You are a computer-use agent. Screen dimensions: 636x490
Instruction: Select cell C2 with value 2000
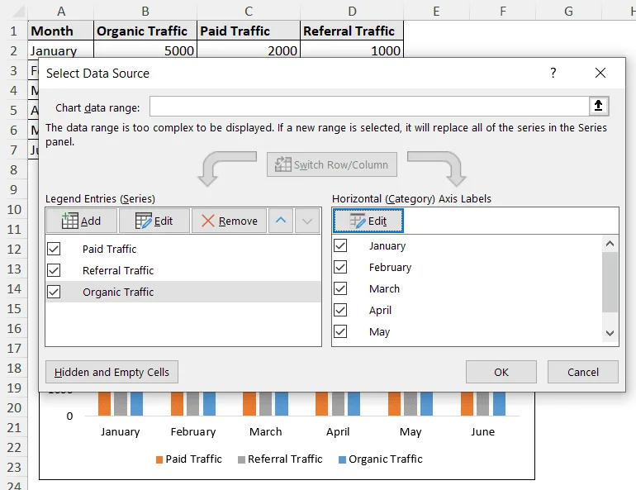249,50
